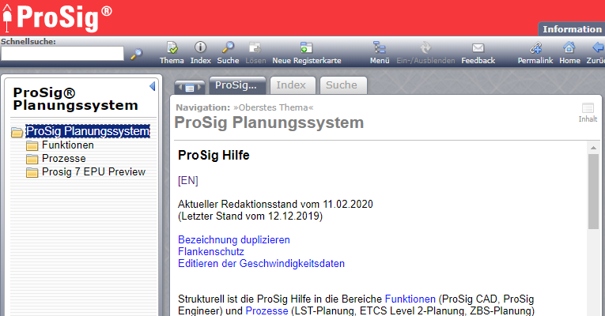
Task: Switch to the ProSig... tab
Action: point(237,85)
